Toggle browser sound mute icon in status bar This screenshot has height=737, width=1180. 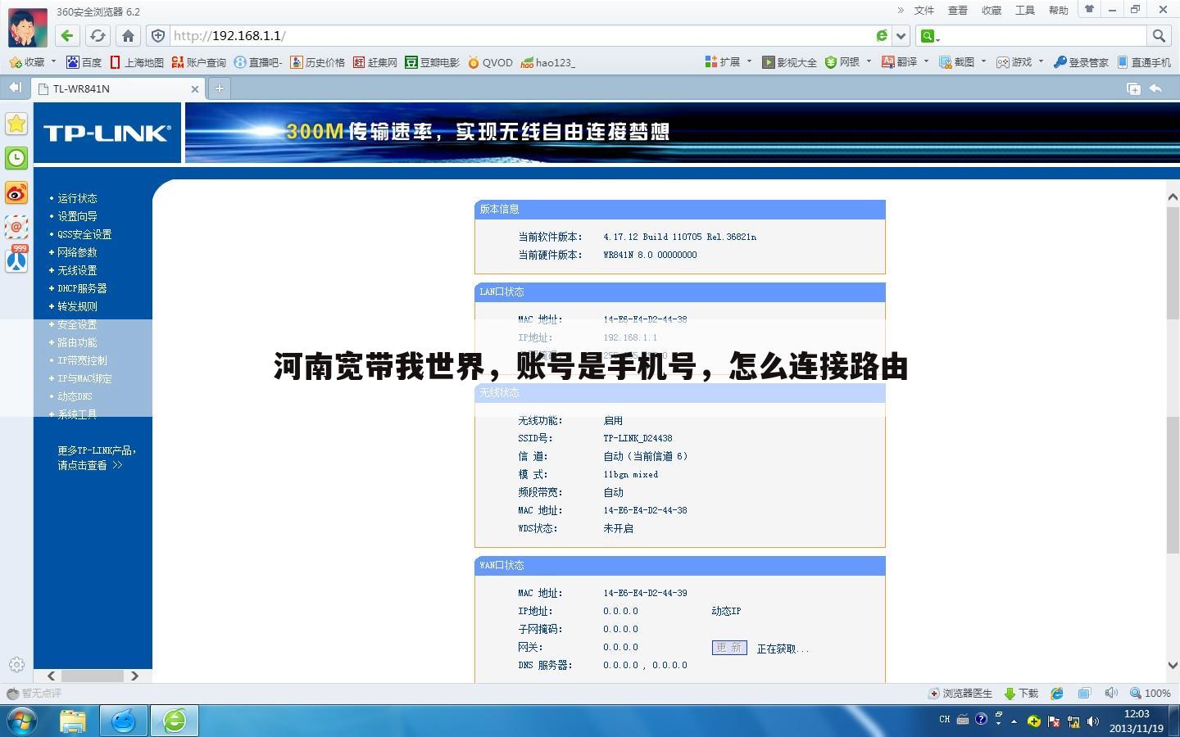[x=1111, y=693]
